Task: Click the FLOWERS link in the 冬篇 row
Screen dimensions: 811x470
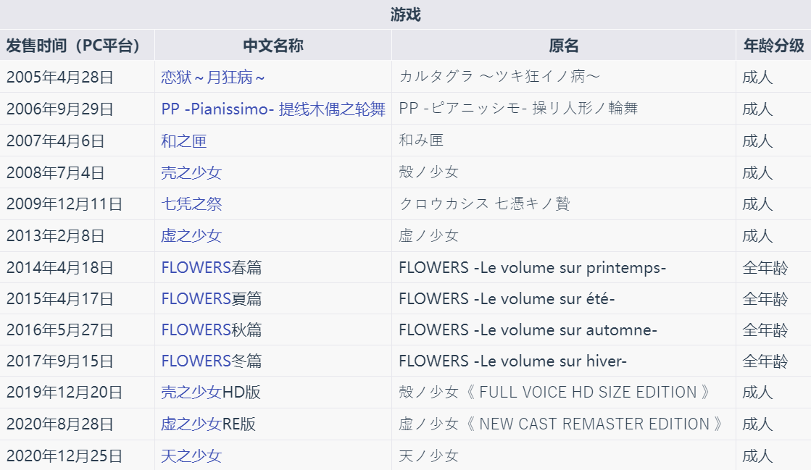Action: point(196,361)
